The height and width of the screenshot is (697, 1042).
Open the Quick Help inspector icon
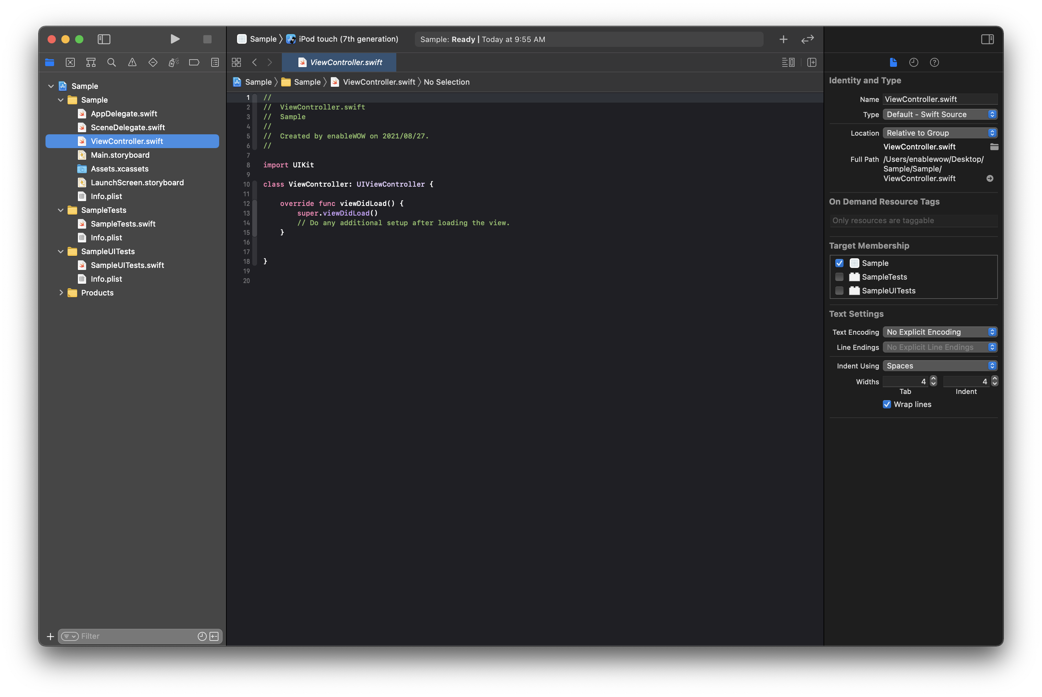[x=934, y=62]
